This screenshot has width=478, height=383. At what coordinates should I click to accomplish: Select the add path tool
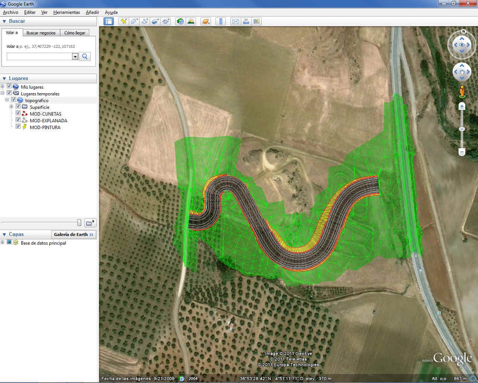pos(145,21)
